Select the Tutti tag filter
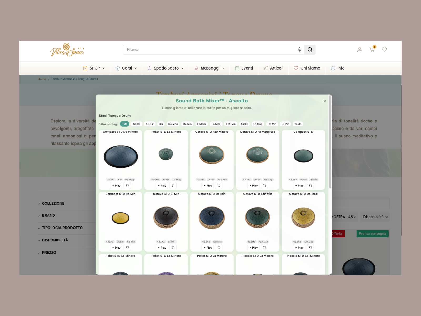421x316 pixels. tap(124, 124)
